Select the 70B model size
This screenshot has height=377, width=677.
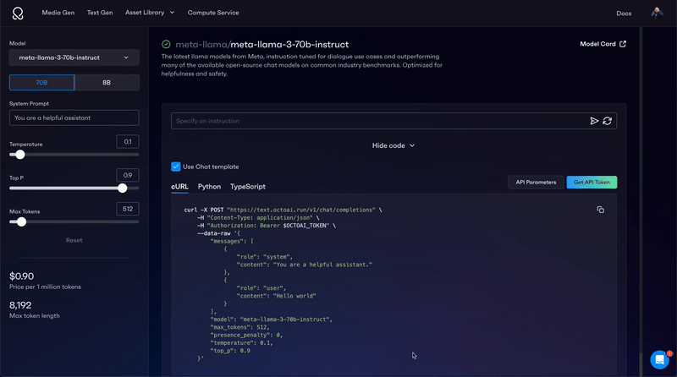tap(41, 83)
